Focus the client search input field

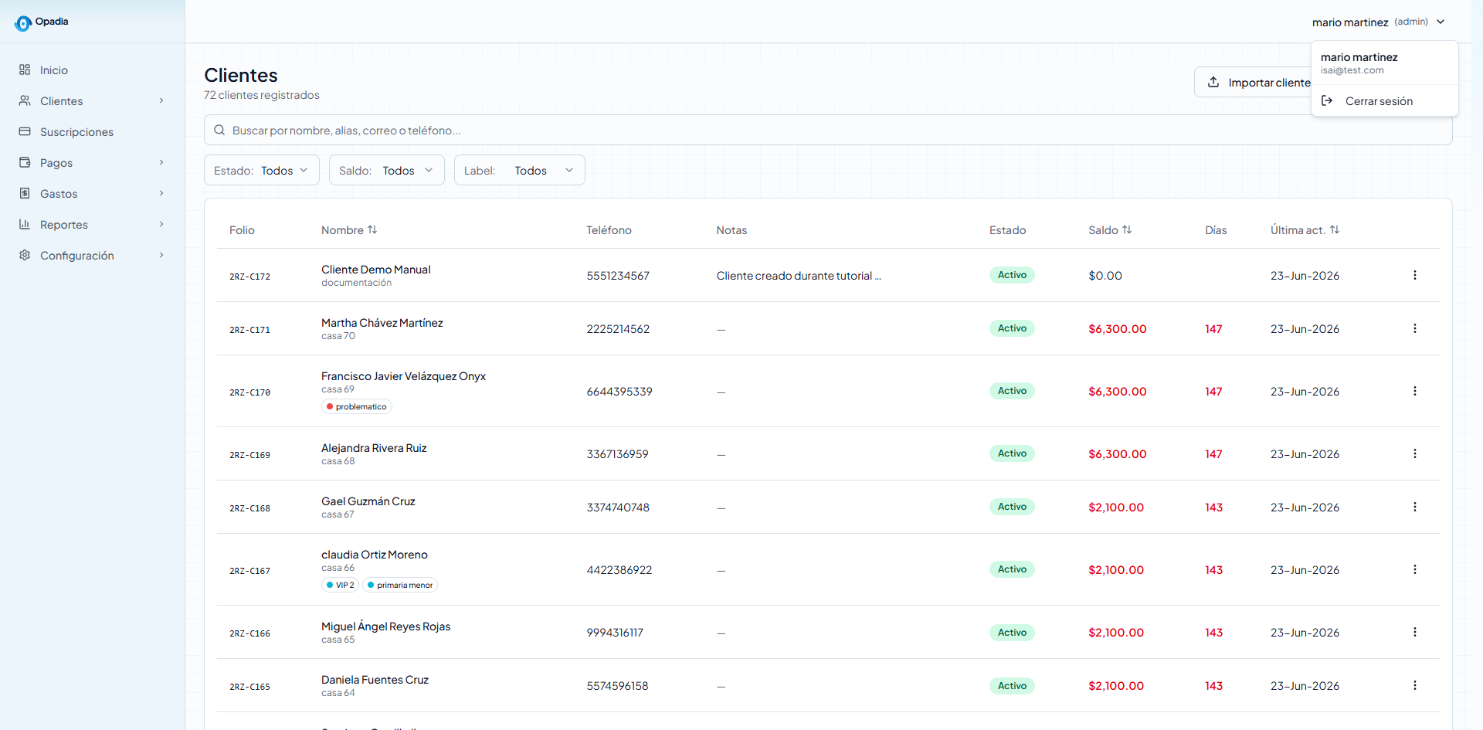pos(828,130)
